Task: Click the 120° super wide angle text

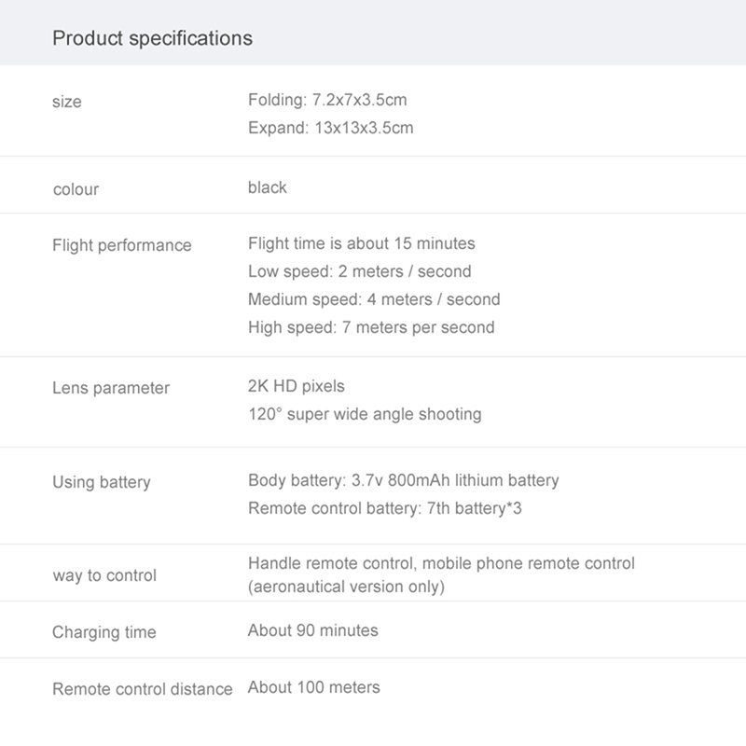Action: 365,414
